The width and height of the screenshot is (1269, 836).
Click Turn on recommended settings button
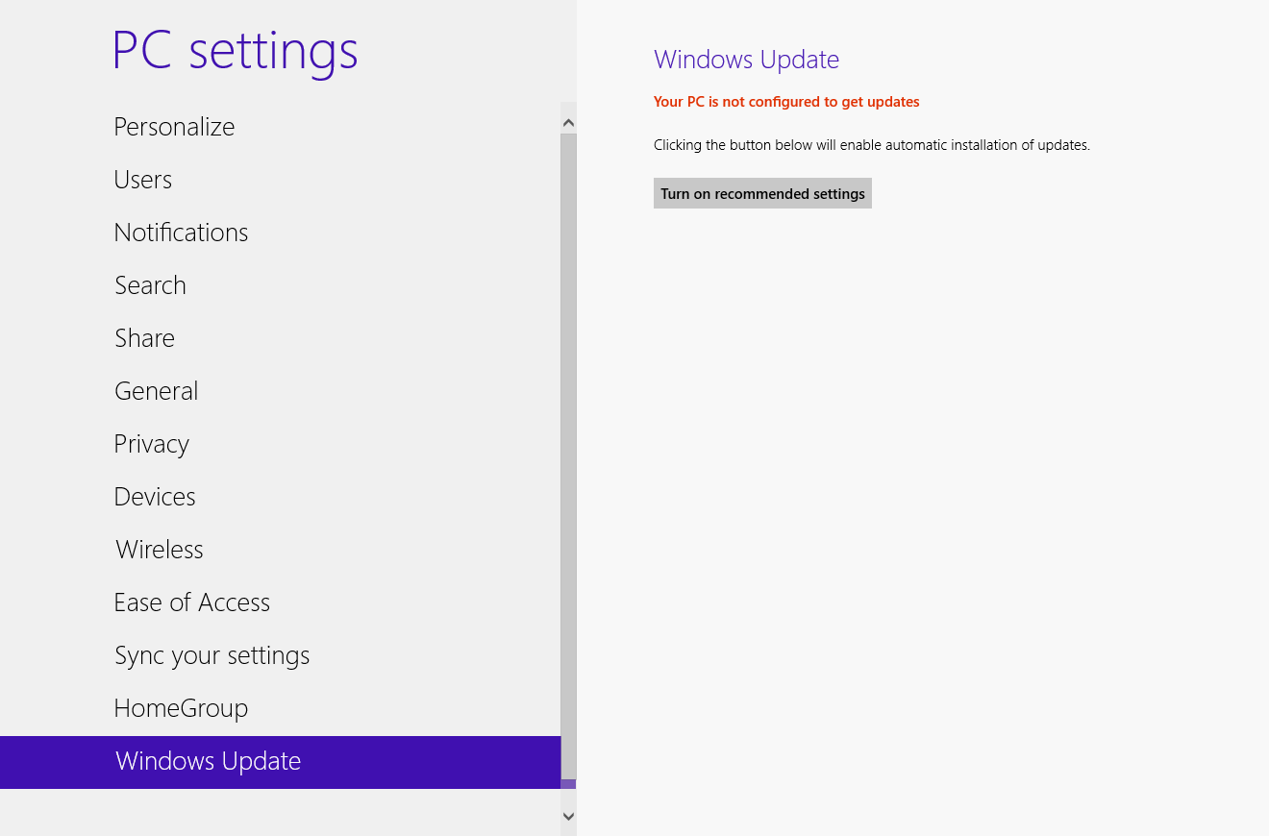(762, 193)
